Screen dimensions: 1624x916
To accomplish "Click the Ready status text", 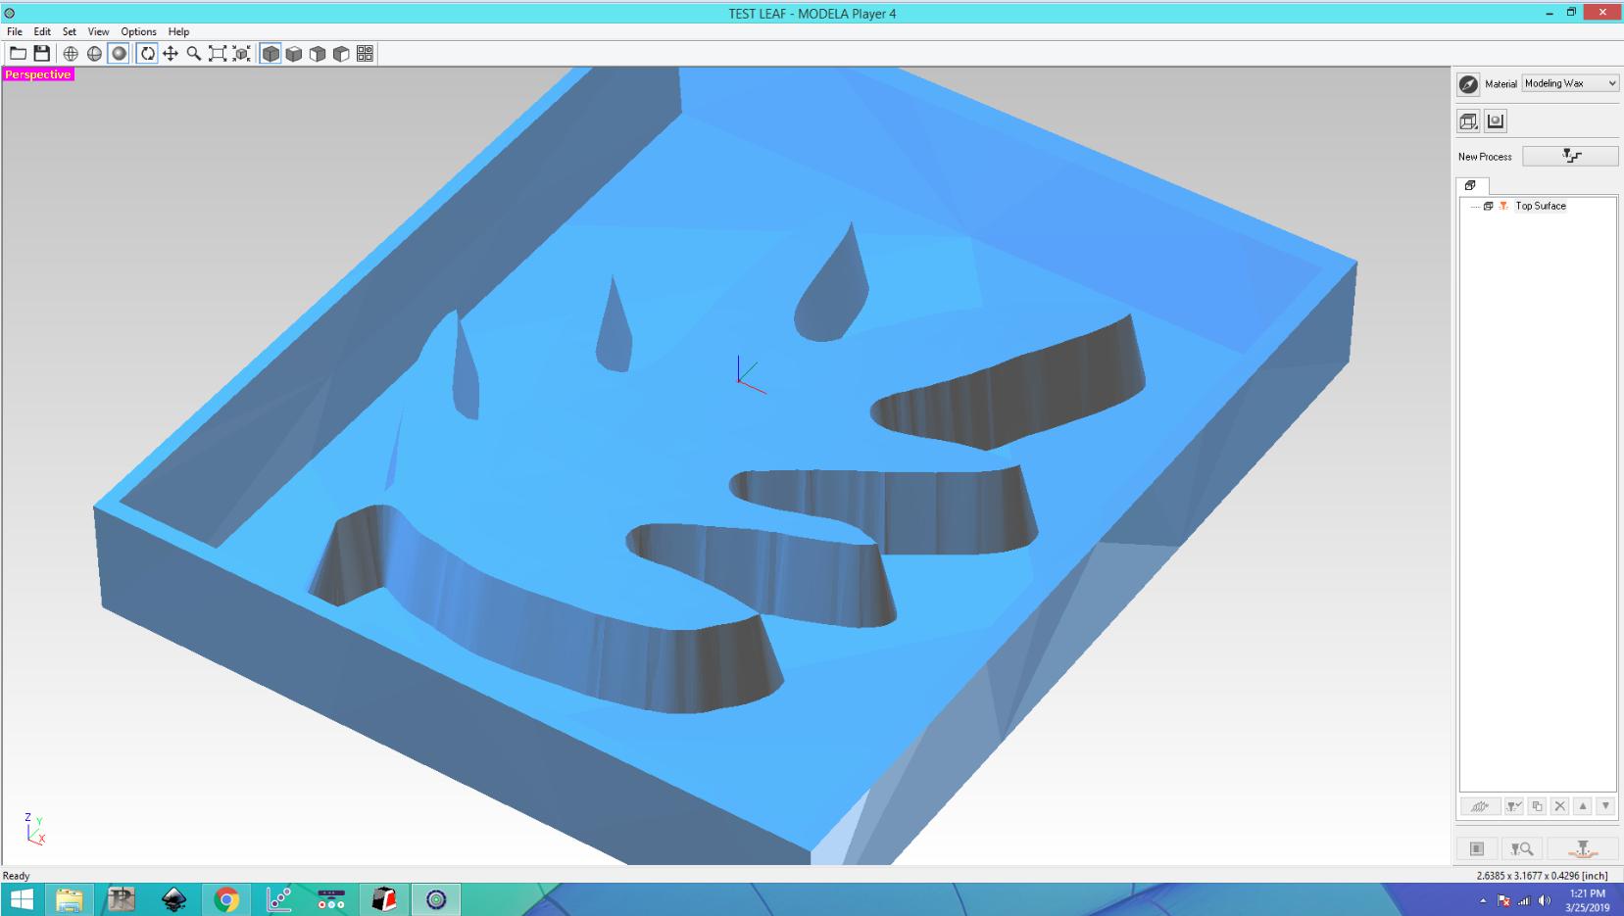I will point(17,876).
